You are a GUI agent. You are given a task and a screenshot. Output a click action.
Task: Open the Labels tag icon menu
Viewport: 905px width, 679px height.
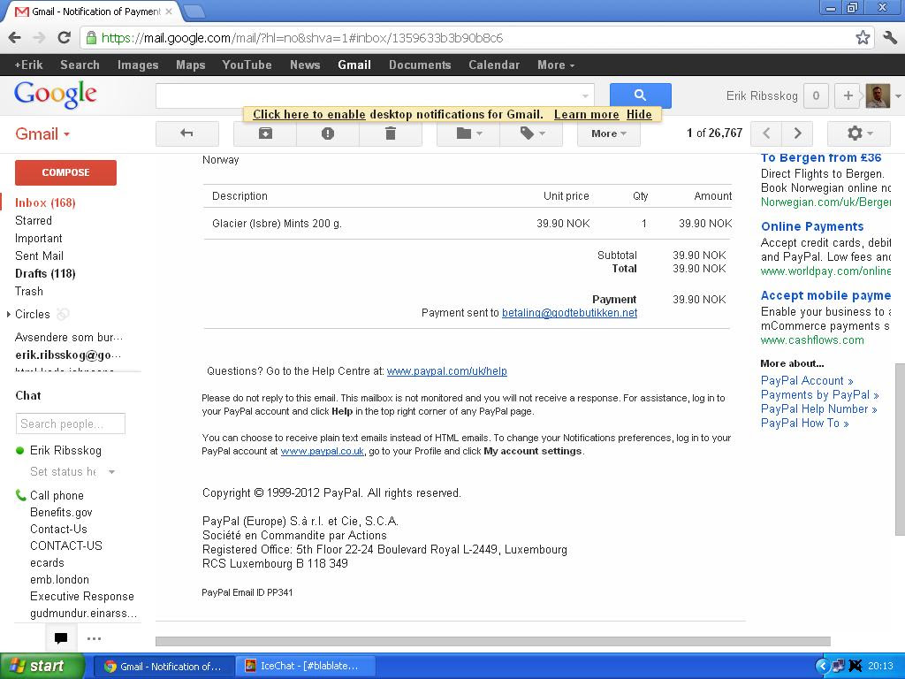531,134
